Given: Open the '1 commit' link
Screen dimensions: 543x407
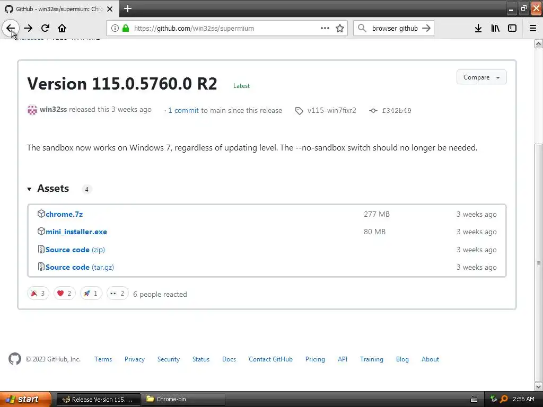Looking at the screenshot, I should (x=183, y=110).
